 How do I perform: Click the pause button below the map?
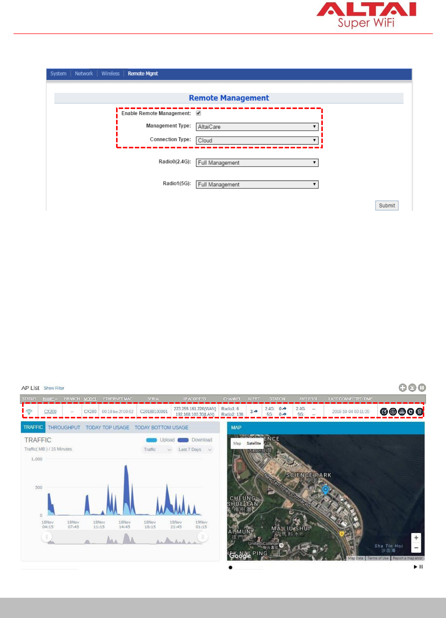pos(421,567)
